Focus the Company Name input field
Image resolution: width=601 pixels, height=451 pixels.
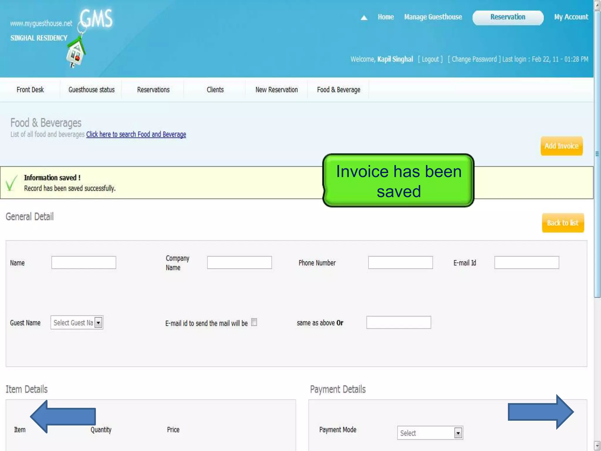point(239,262)
